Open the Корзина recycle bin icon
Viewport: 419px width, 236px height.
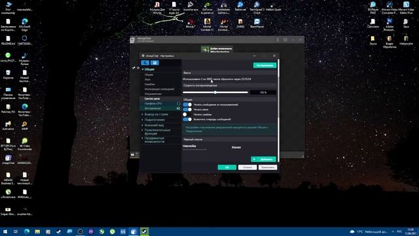coord(8,75)
